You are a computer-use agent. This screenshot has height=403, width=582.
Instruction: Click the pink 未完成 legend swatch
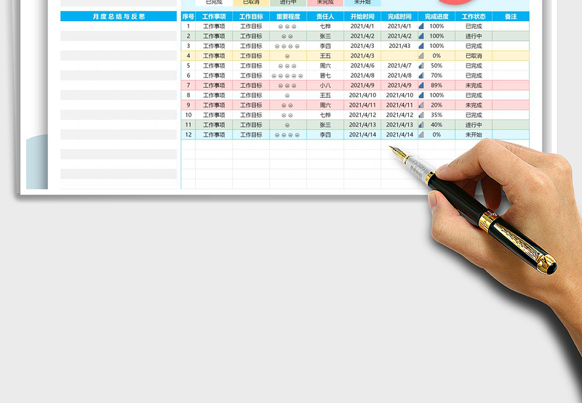click(x=325, y=3)
